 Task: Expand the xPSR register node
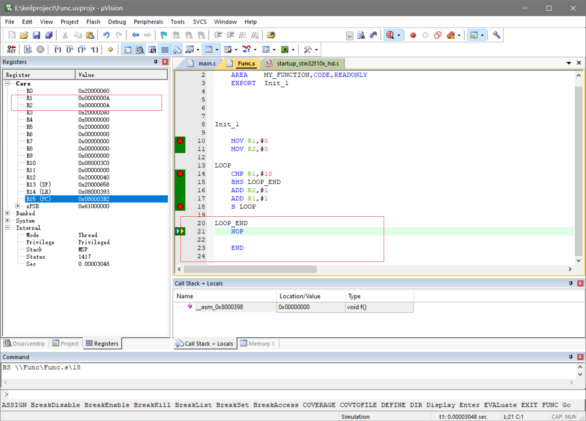(18, 206)
